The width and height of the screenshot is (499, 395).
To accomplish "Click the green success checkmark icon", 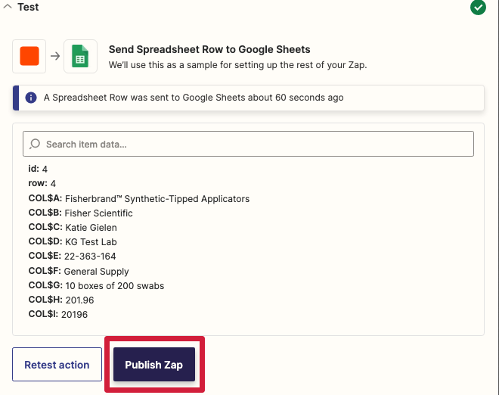I will (x=478, y=8).
